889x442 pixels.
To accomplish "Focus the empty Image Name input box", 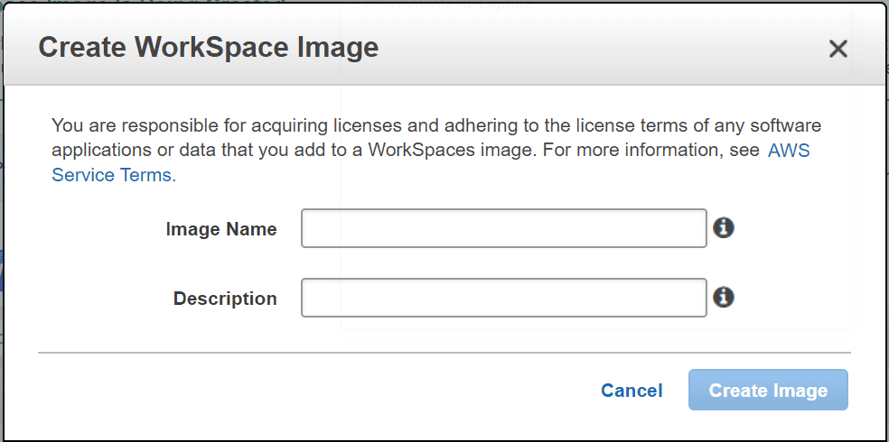I will pos(503,228).
